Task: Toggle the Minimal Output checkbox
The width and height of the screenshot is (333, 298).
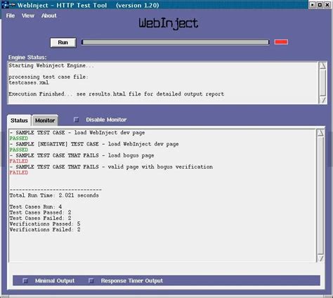Action: [25, 280]
